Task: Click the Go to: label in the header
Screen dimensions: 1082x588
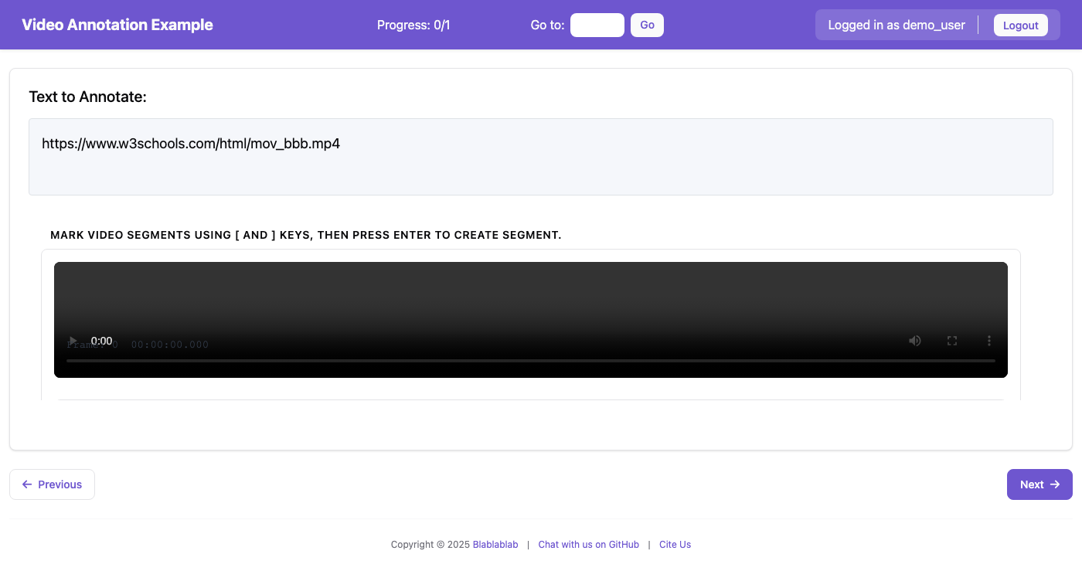Action: [547, 25]
